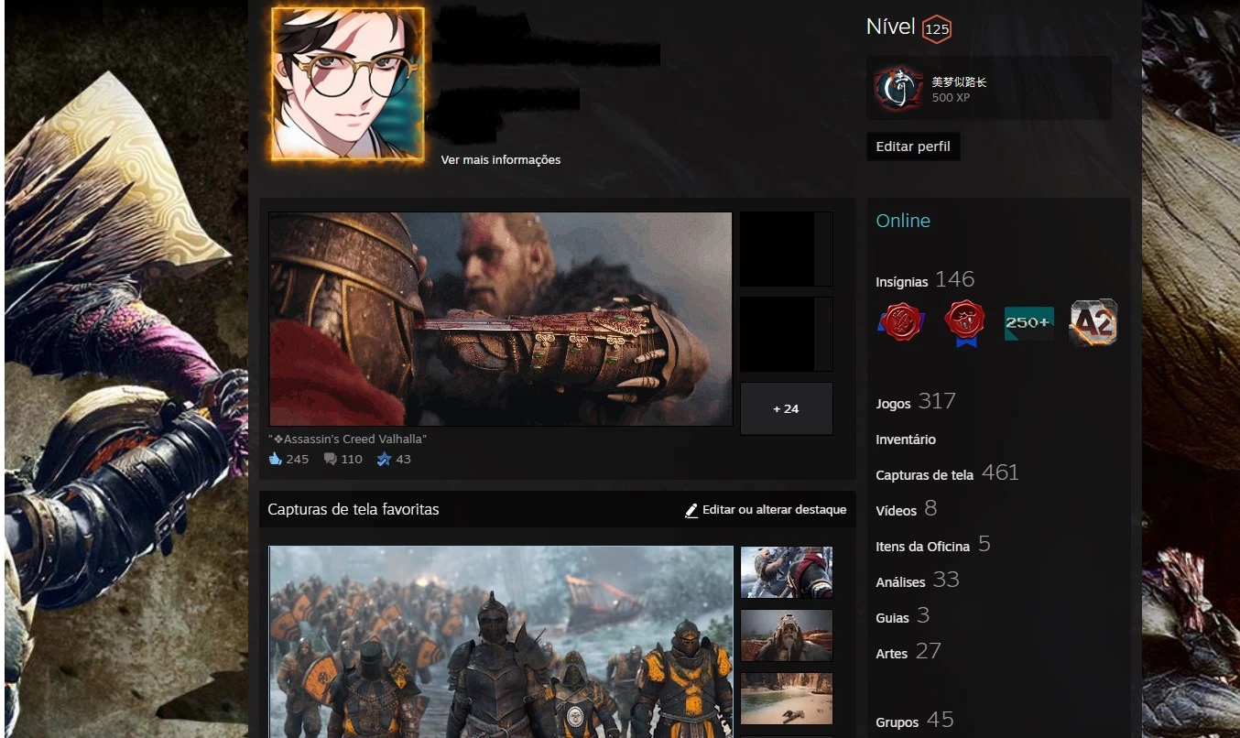The image size is (1240, 738).
Task: Click the A2 badge icon
Action: click(x=1093, y=322)
